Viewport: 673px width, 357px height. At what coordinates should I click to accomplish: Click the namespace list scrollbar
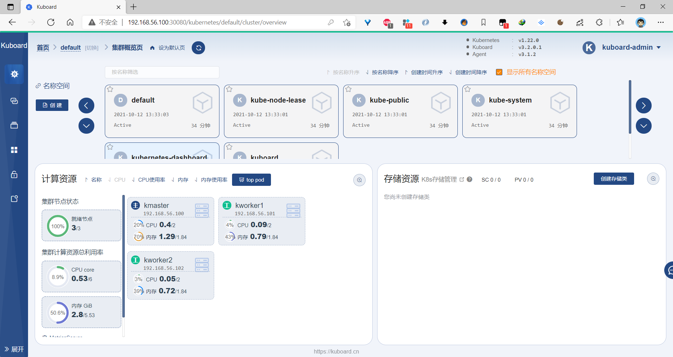coord(630,107)
